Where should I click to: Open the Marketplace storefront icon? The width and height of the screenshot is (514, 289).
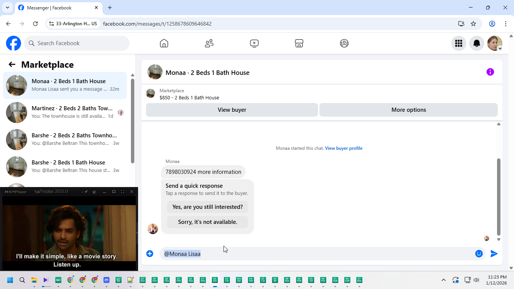[x=299, y=43]
